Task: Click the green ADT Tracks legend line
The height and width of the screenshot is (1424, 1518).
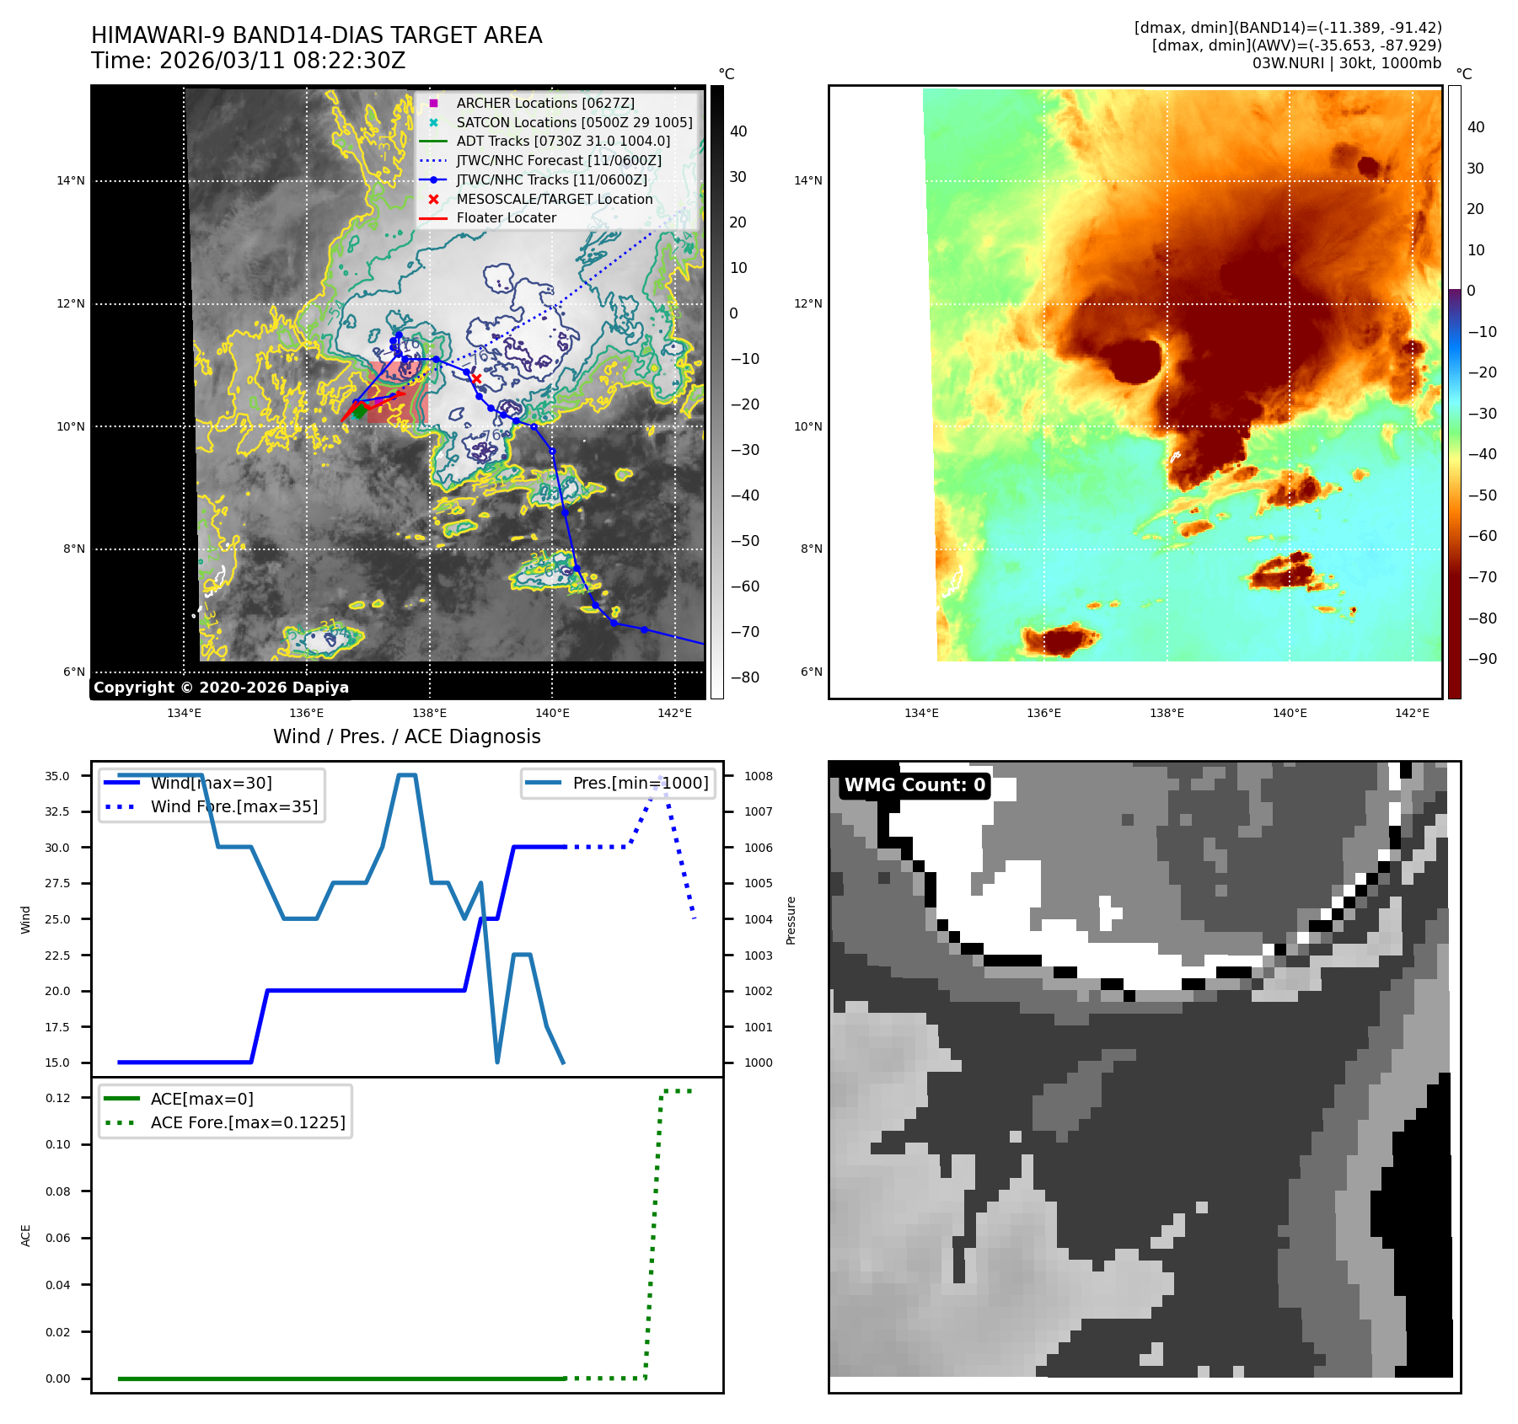Action: click(433, 142)
